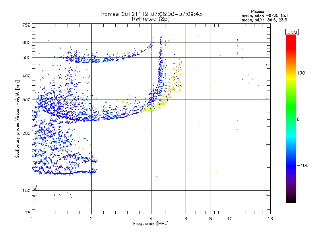Click the y-axis tick label '750'
This screenshot has width=318, height=238.
coord(26,25)
